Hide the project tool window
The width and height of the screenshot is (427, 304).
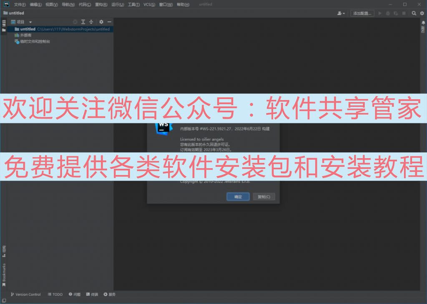[x=109, y=22]
